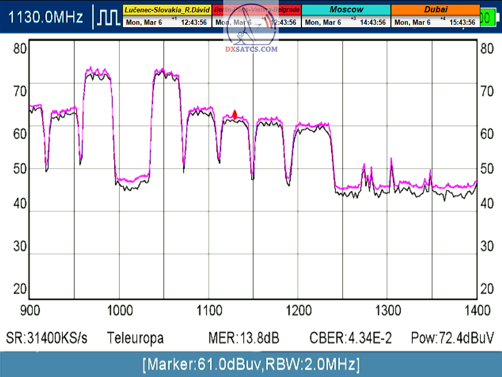Viewport: 502px width, 377px height.
Task: Click the 1000 label on frequency axis
Action: click(x=119, y=310)
